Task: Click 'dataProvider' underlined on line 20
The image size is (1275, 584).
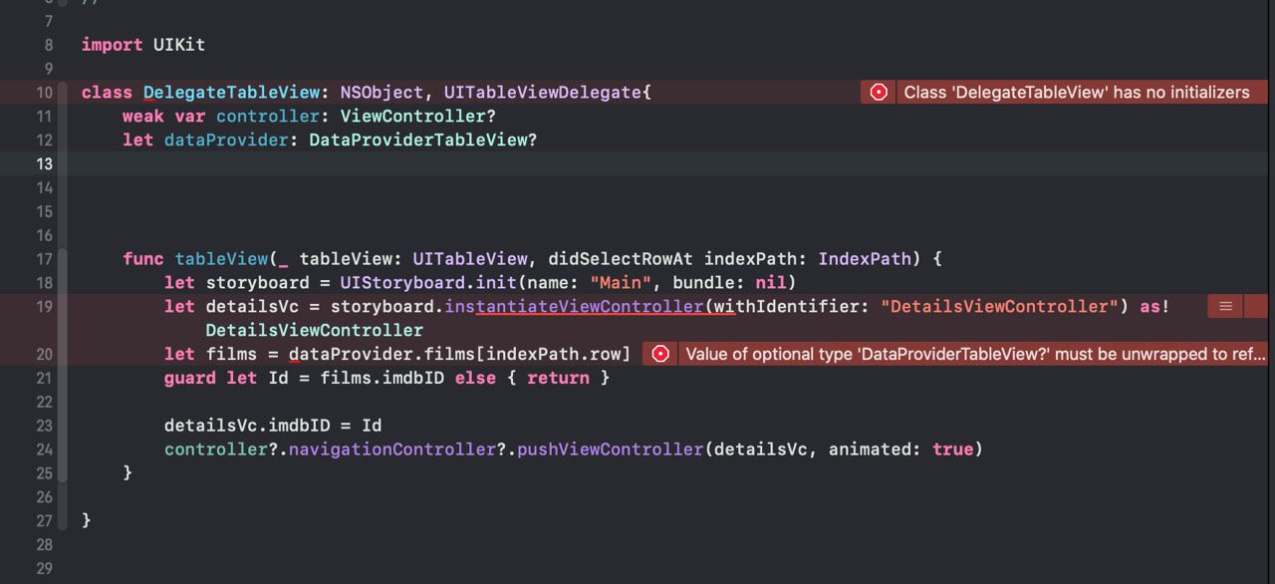Action: [351, 354]
